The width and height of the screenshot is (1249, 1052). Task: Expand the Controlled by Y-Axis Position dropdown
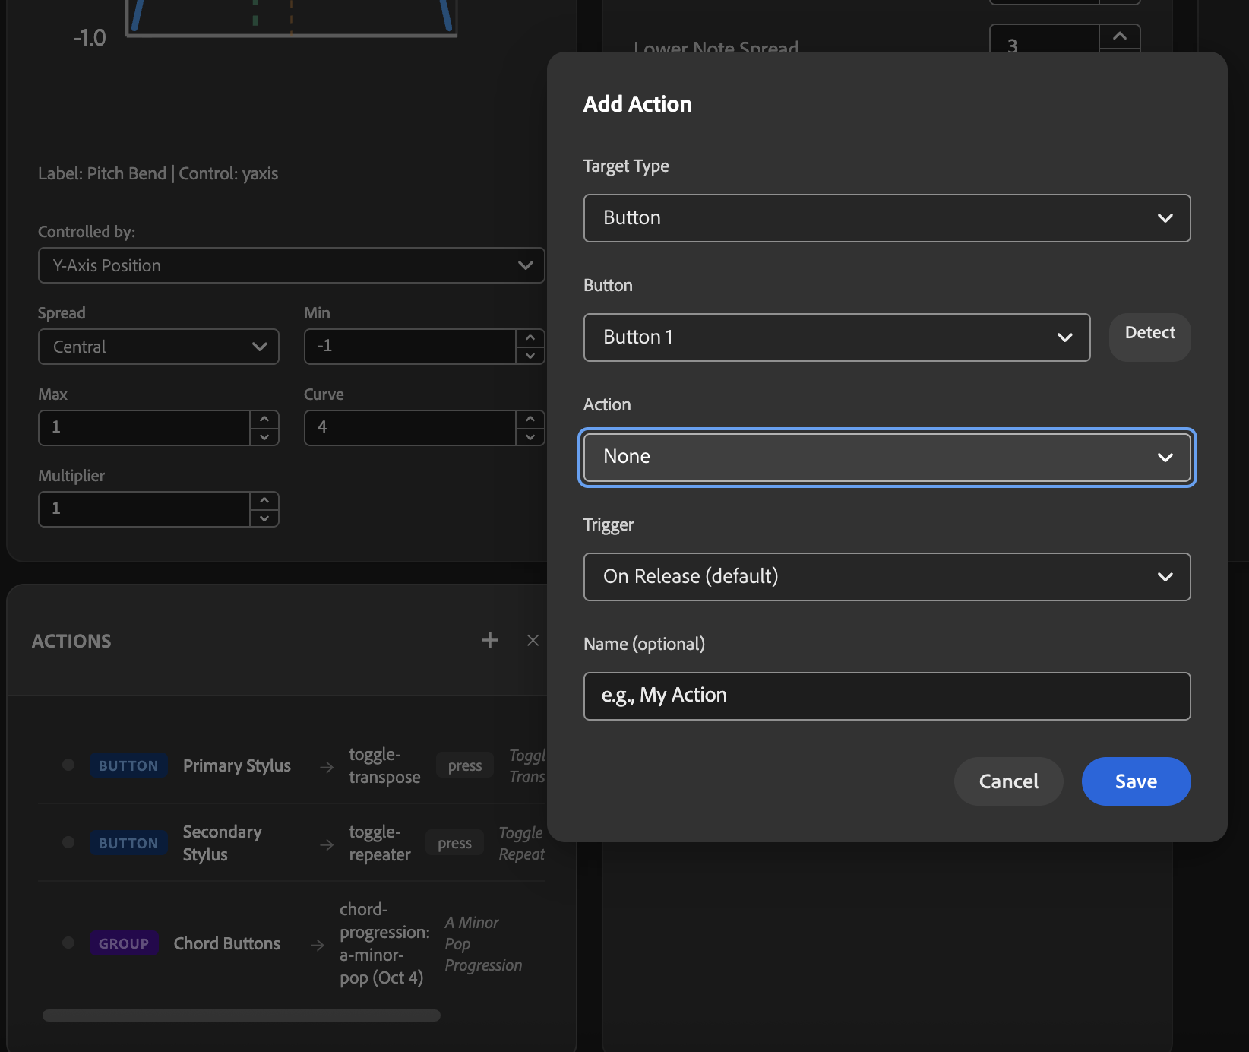point(290,265)
